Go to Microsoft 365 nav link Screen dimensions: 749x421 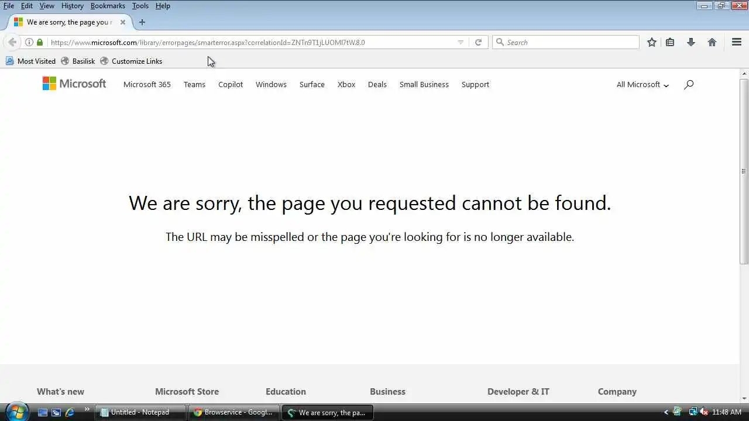[147, 84]
